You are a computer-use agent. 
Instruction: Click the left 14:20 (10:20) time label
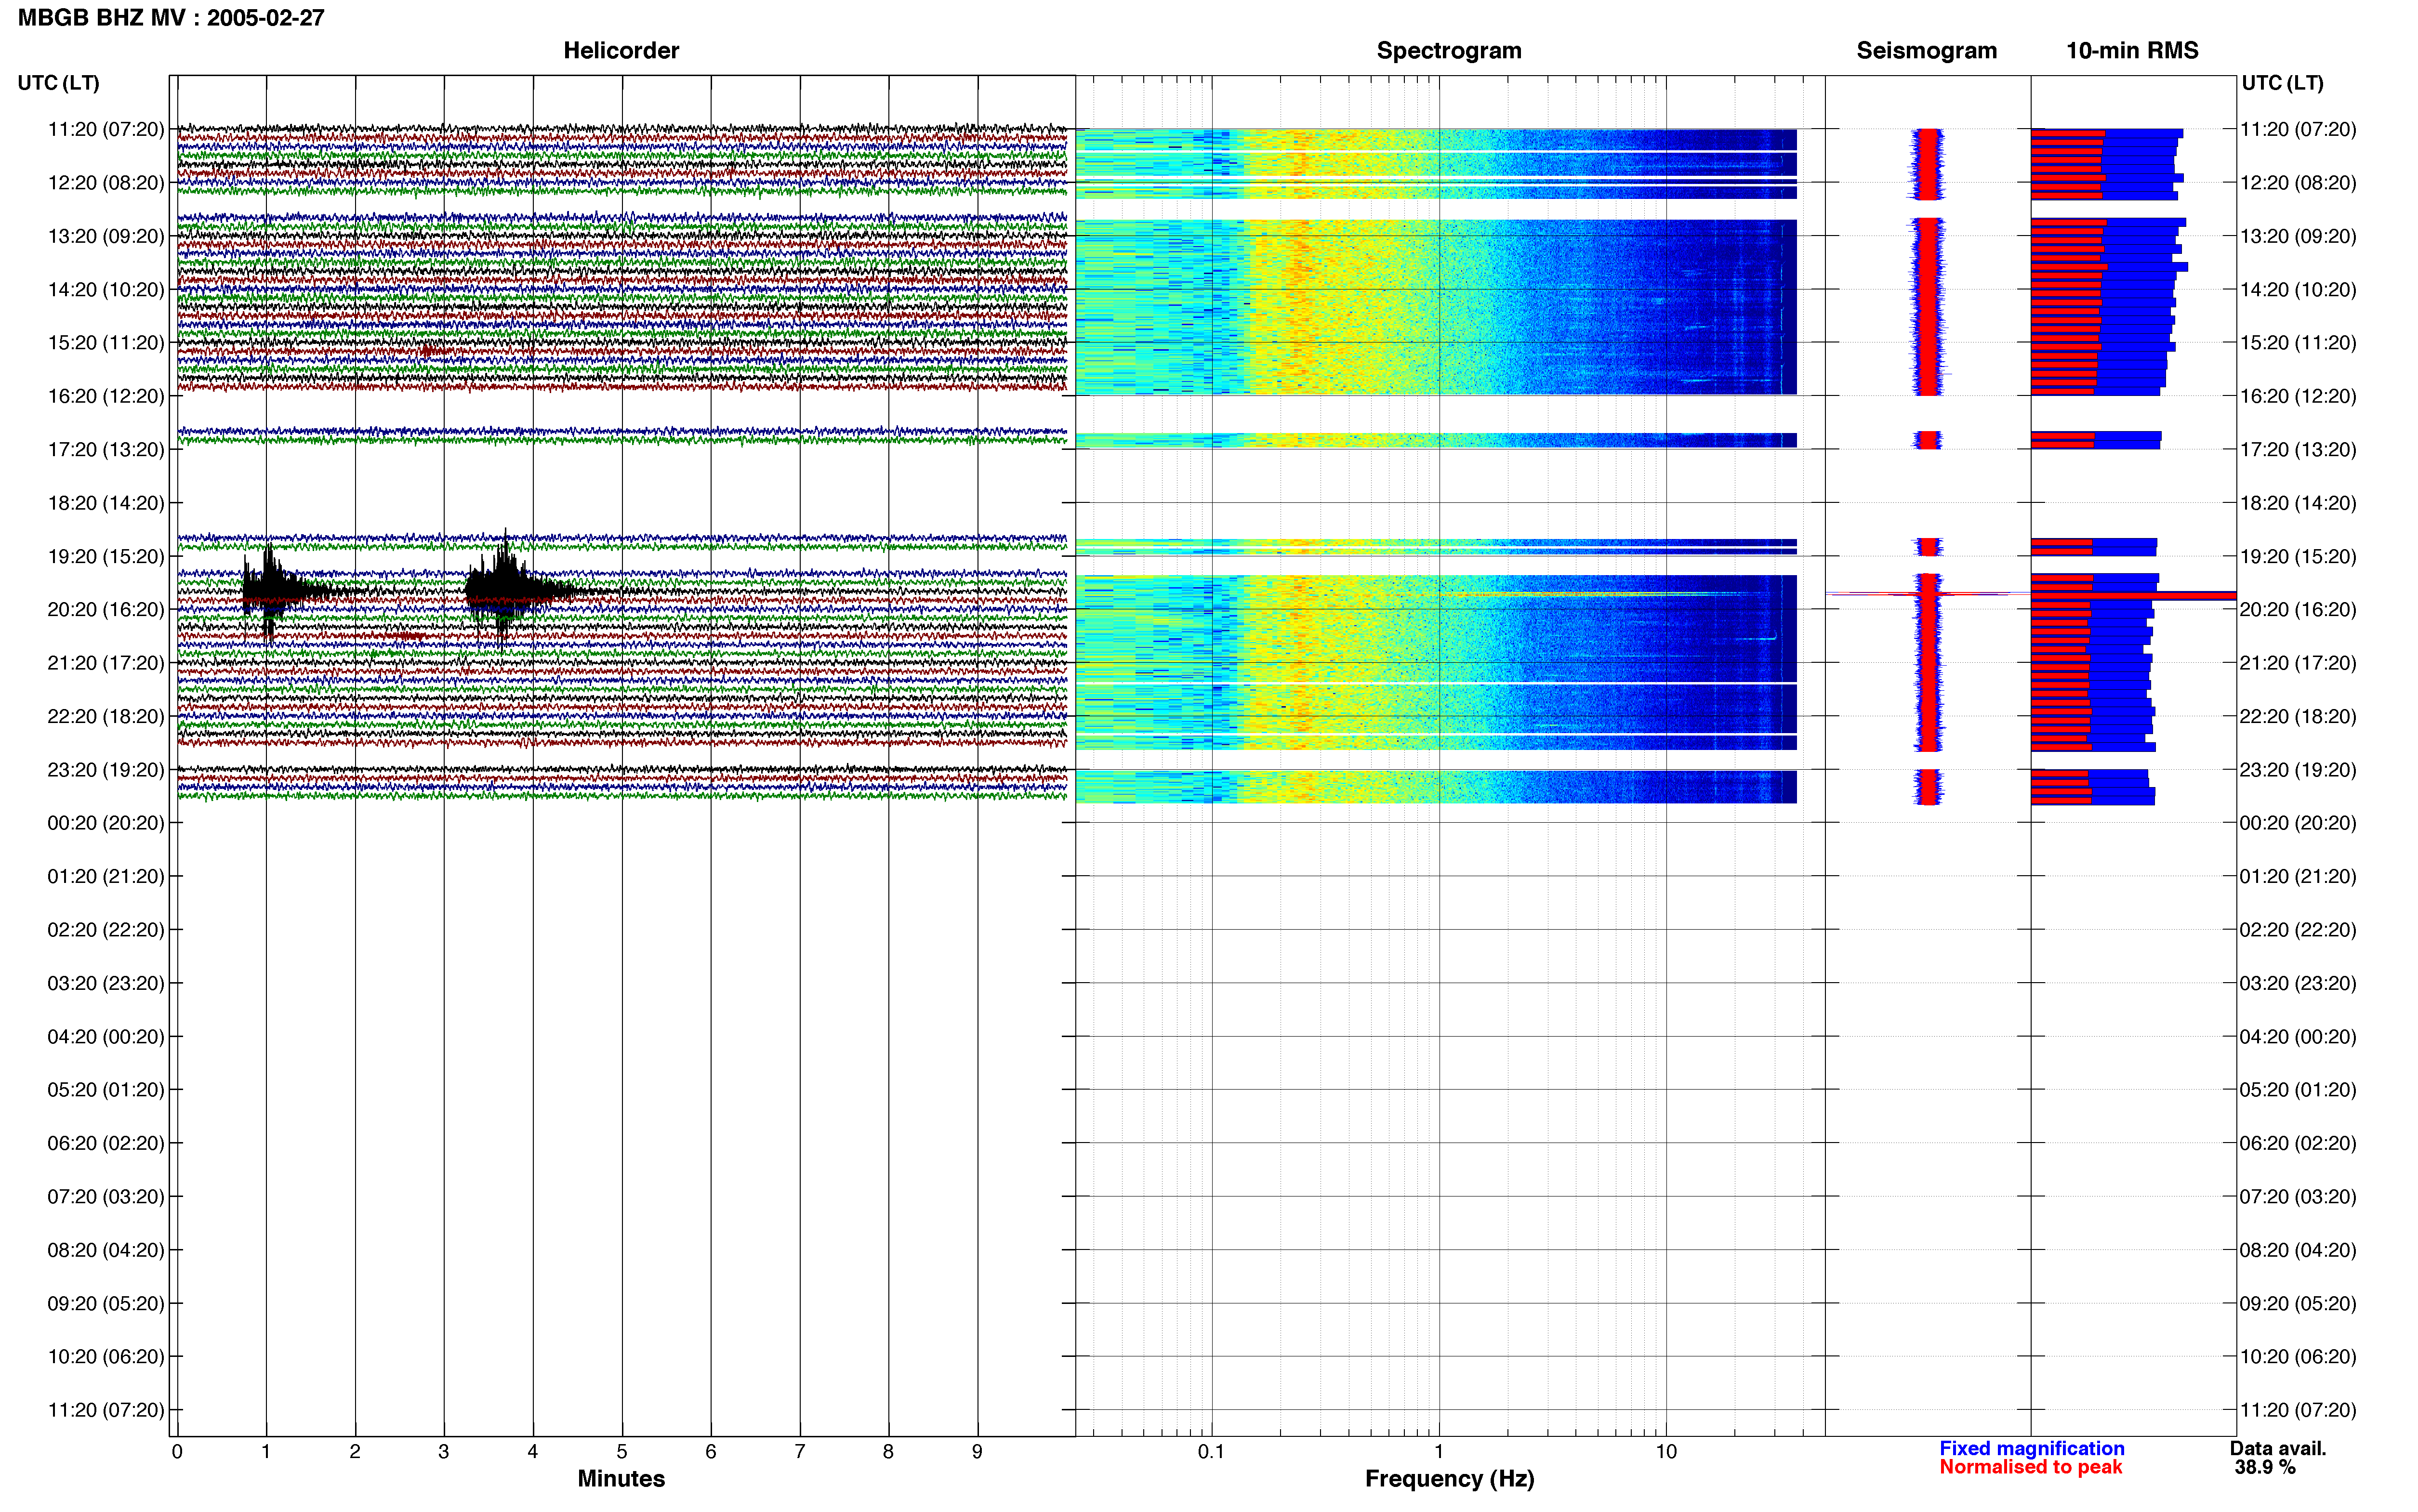(106, 290)
